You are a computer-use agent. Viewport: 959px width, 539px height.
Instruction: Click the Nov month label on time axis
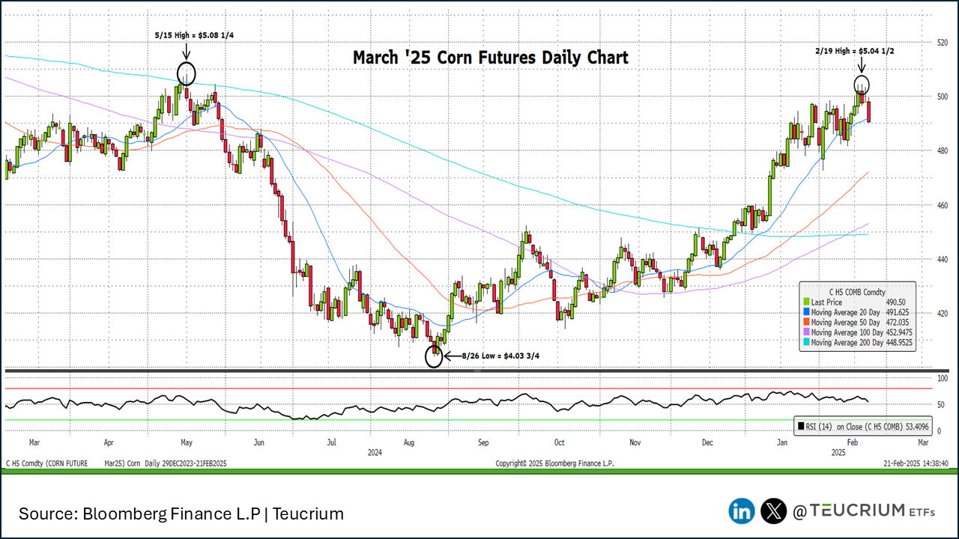coord(635,442)
